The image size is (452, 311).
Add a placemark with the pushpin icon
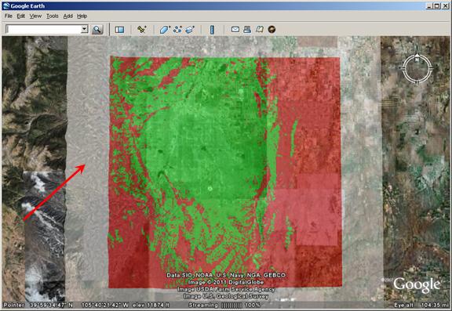coord(141,29)
